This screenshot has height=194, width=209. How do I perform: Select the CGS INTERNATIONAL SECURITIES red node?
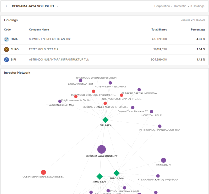click(x=43, y=172)
